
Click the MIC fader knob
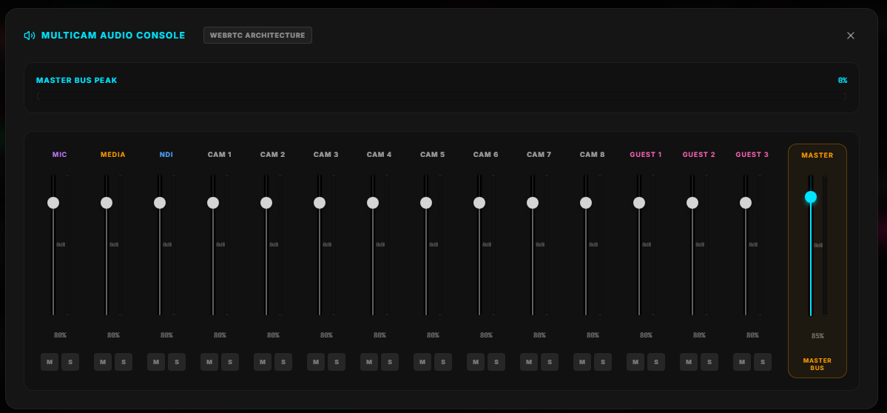coord(53,203)
